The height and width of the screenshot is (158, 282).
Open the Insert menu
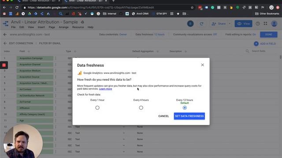click(41, 27)
